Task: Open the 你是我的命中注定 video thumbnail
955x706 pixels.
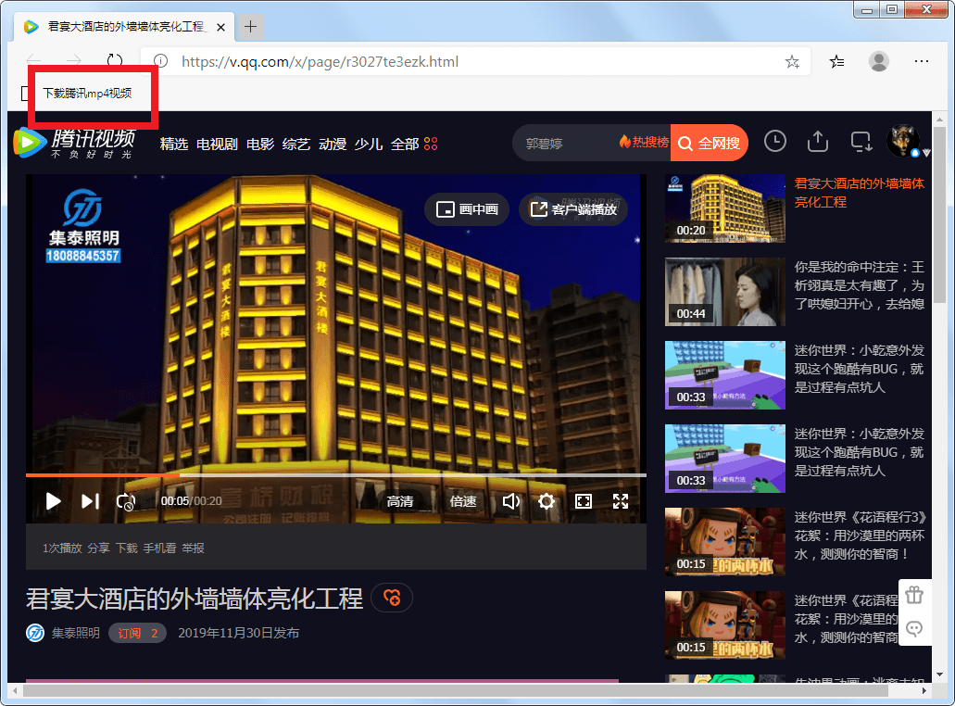Action: (x=724, y=292)
